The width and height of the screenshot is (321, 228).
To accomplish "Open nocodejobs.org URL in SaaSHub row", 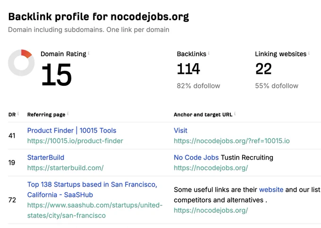I will click(211, 211).
